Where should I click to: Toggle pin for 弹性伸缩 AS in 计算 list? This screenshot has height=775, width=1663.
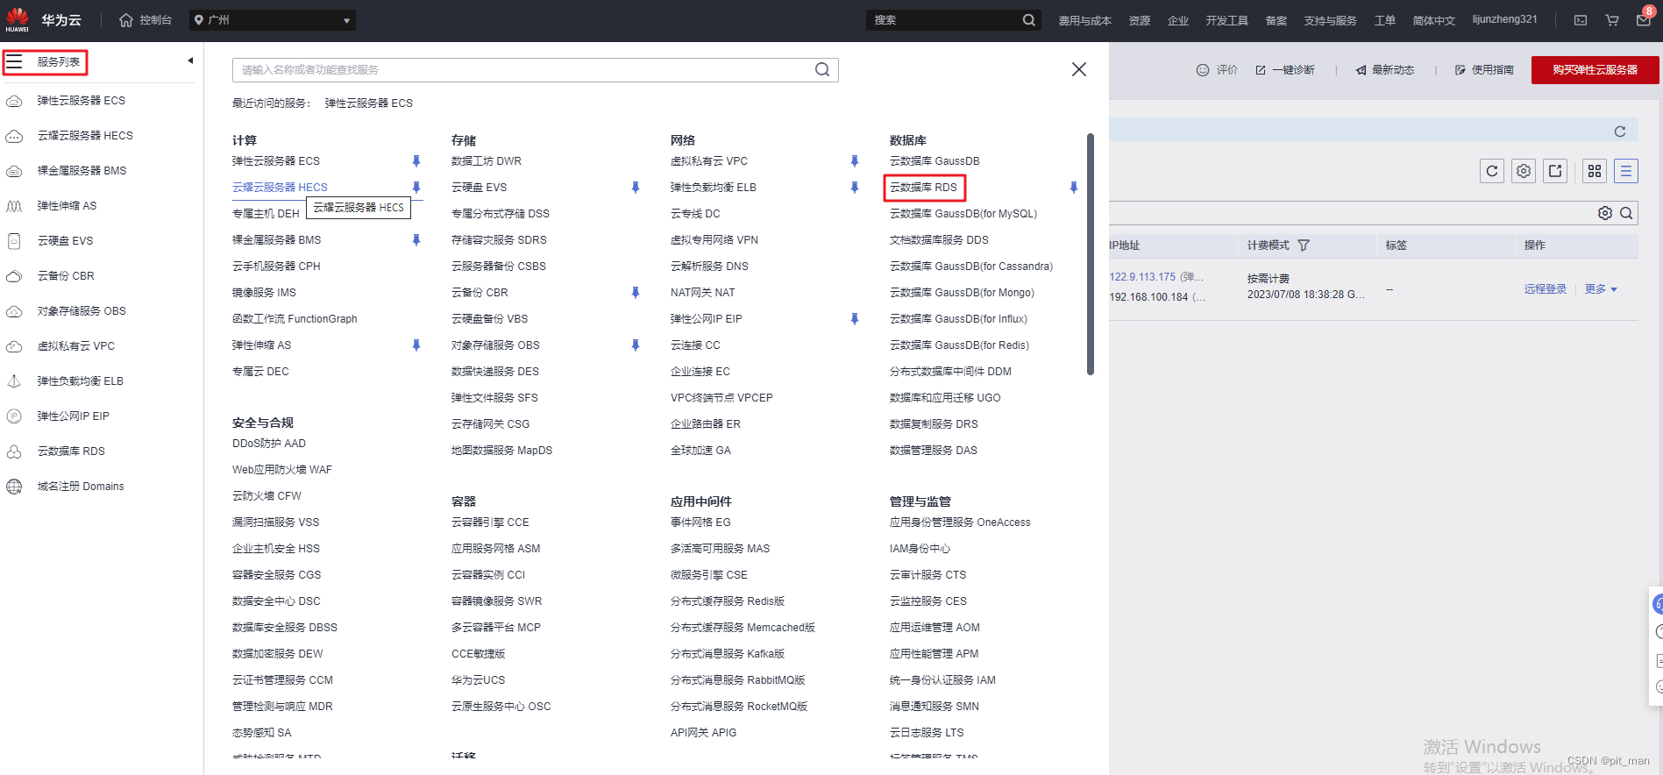[416, 345]
